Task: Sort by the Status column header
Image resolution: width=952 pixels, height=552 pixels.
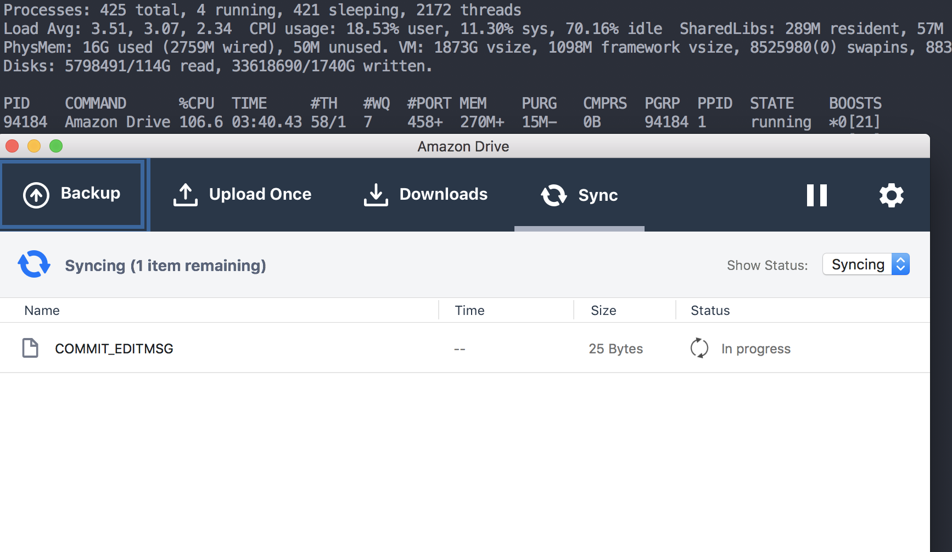Action: point(710,311)
